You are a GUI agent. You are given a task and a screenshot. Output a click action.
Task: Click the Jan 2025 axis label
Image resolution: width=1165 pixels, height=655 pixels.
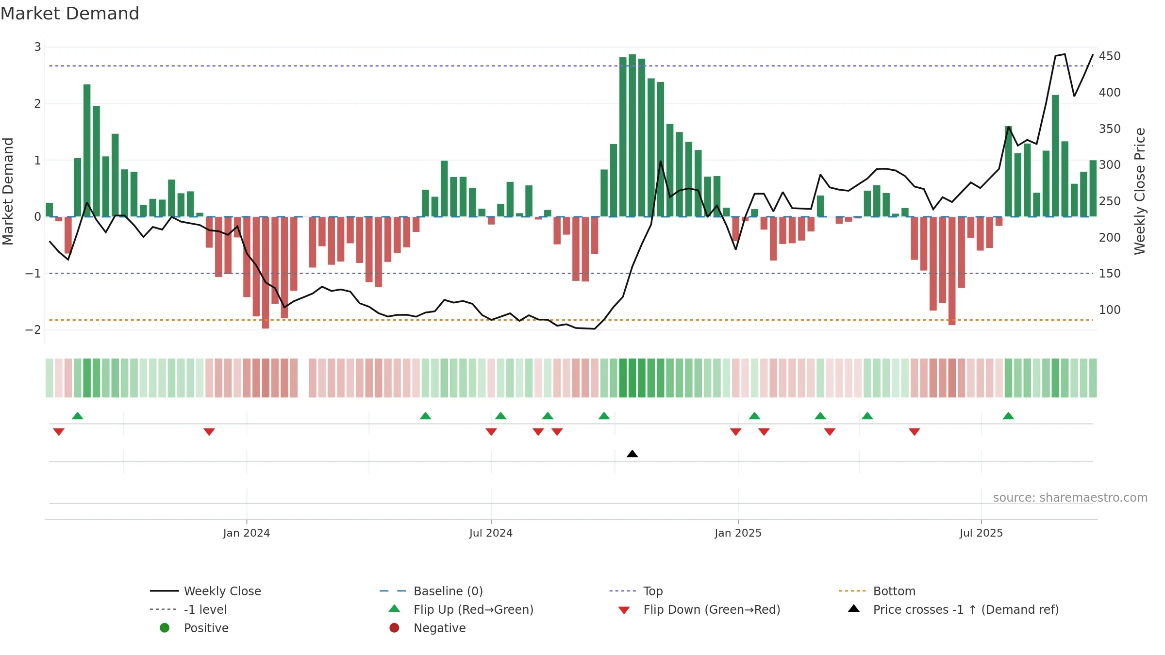tap(738, 533)
